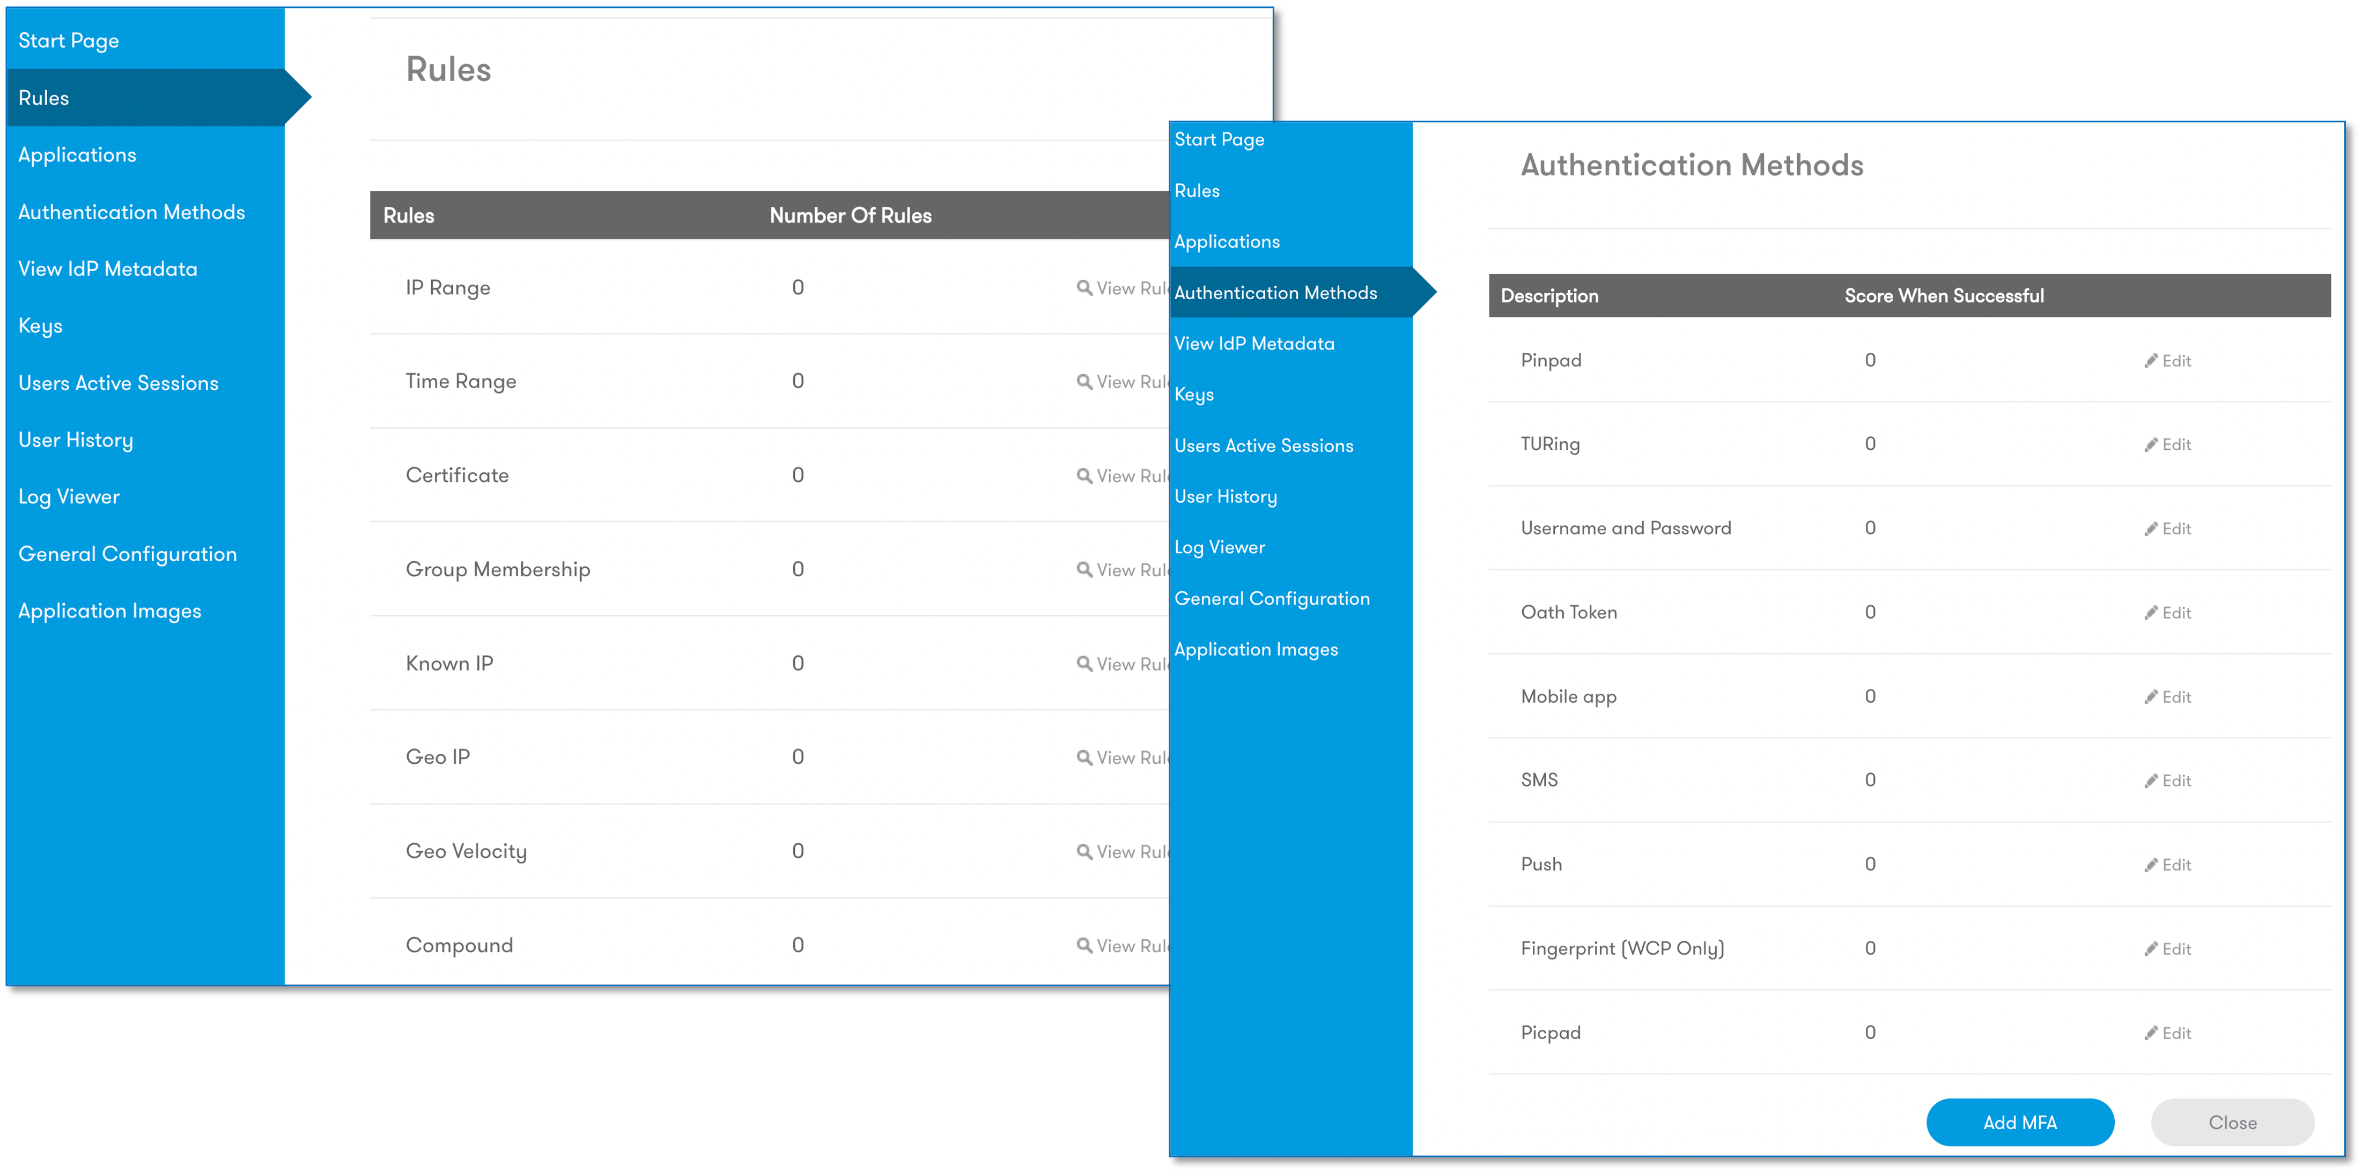
Task: Click the 'Oath Token' description
Action: [x=1568, y=612]
